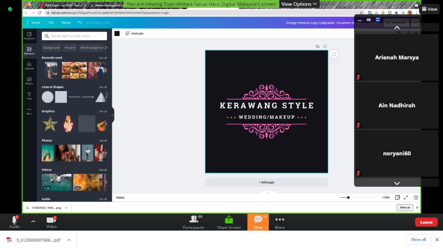
Task: Click the Add page button below canvas
Action: pyautogui.click(x=266, y=182)
